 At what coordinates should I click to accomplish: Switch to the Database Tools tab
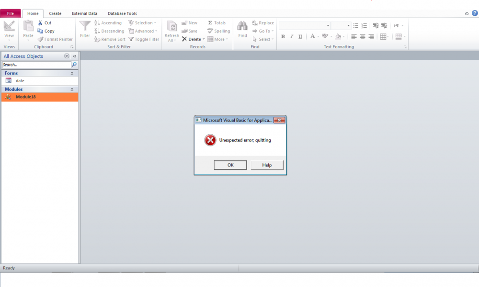pos(122,13)
